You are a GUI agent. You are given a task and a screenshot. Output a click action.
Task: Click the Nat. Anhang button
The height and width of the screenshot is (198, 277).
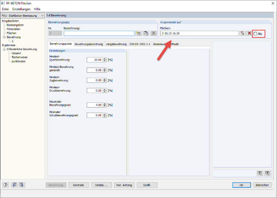[x=124, y=185]
